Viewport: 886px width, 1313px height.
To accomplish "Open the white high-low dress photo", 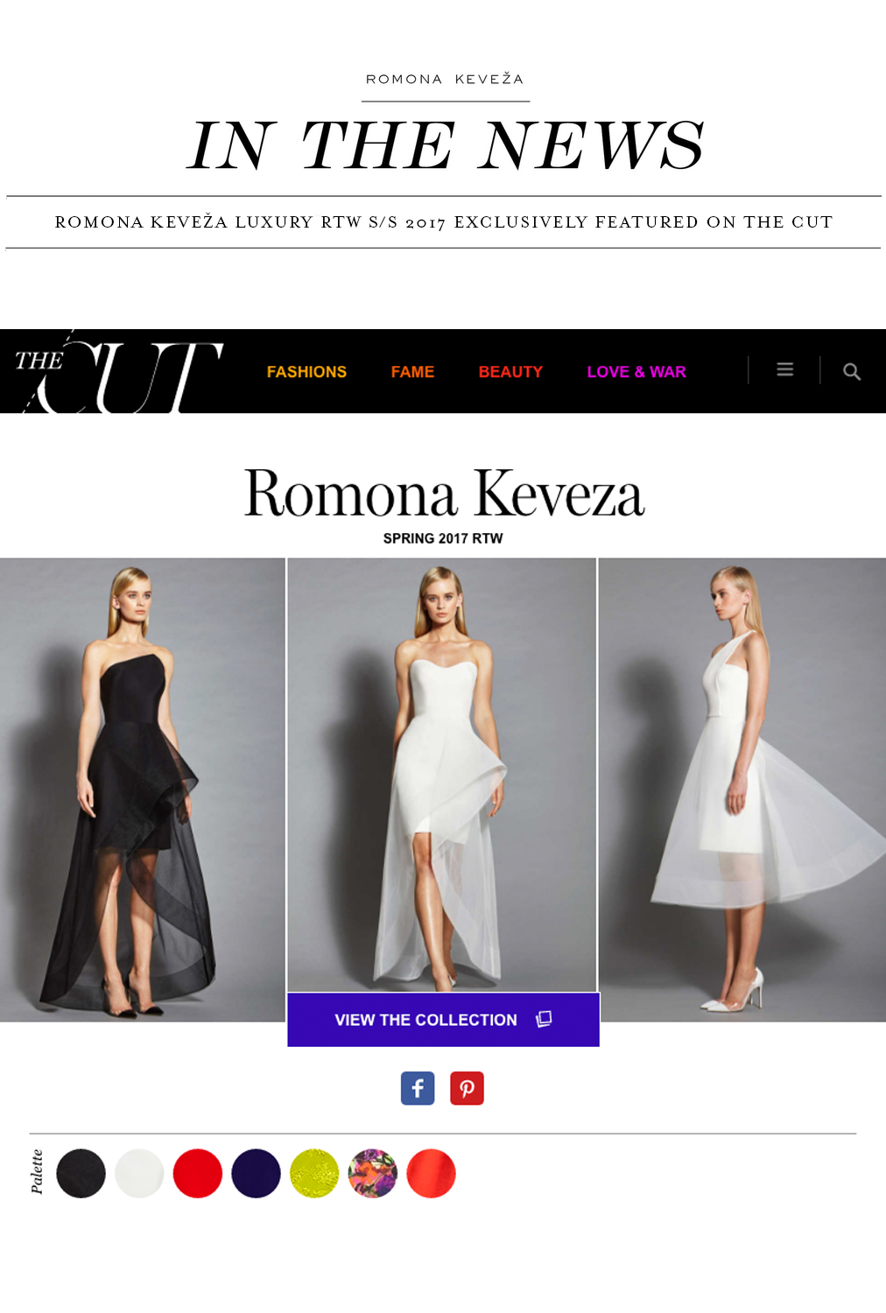I will click(x=442, y=775).
